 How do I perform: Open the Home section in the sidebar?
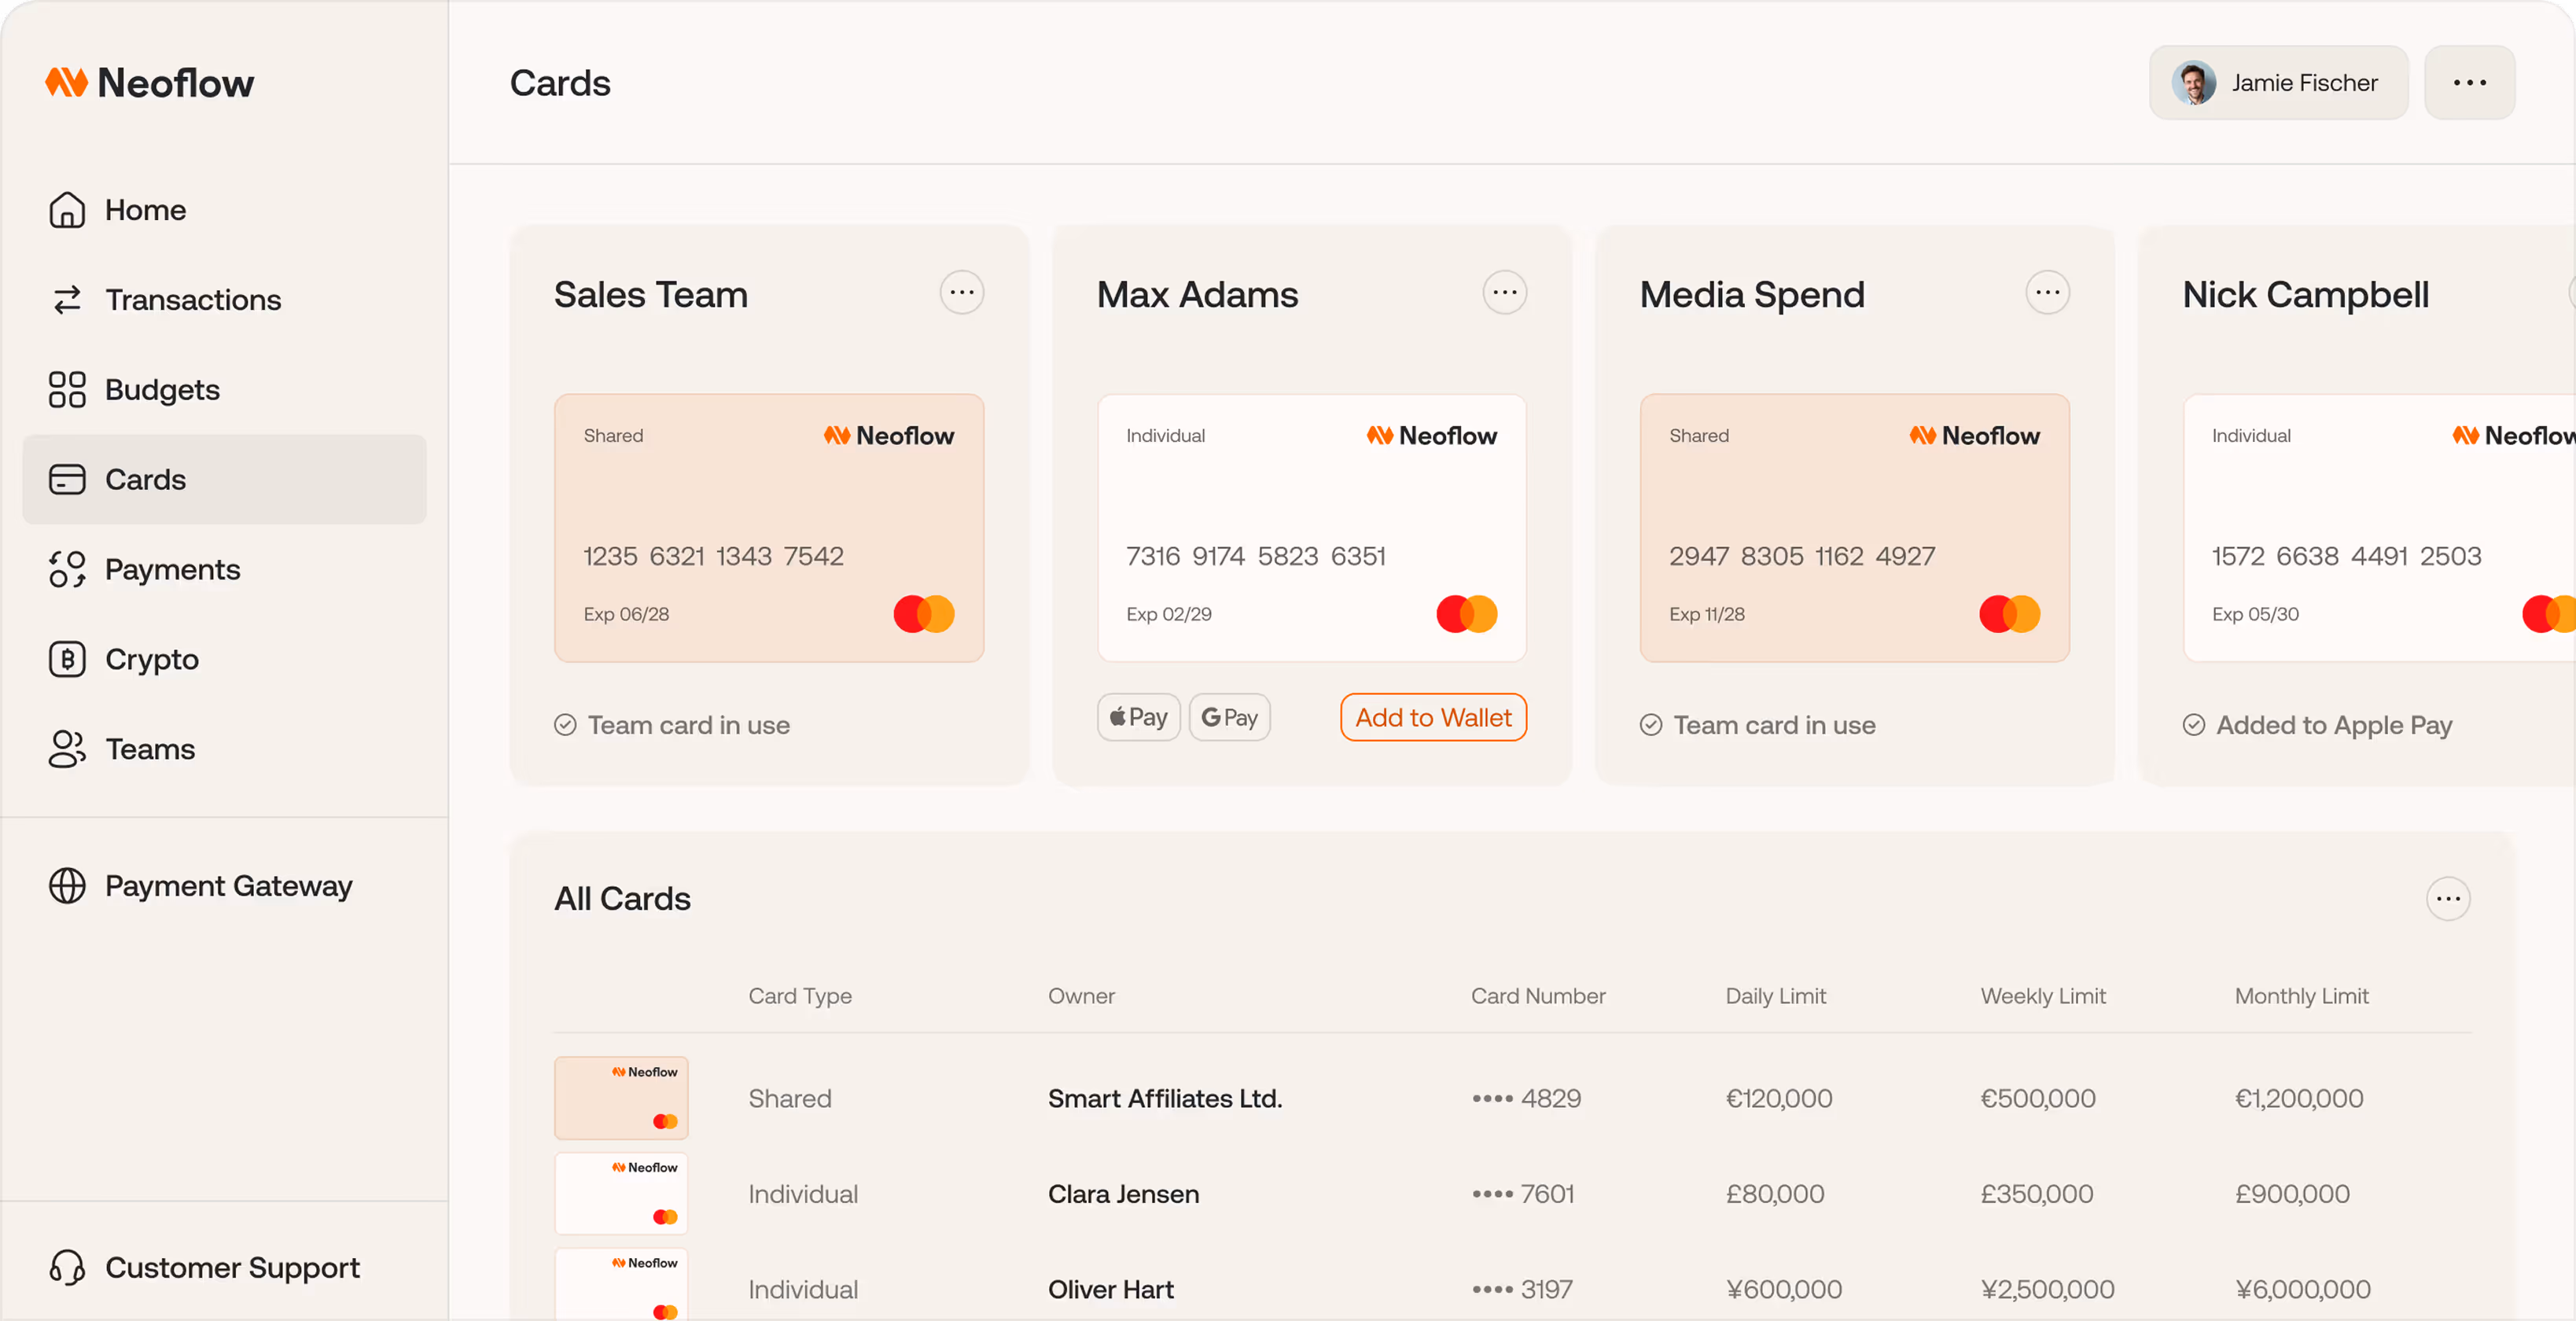coord(66,209)
